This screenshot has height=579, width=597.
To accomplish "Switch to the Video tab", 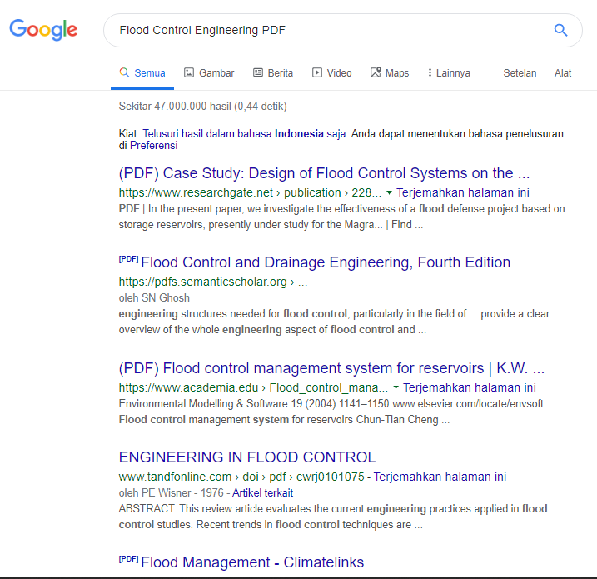I will [x=332, y=72].
